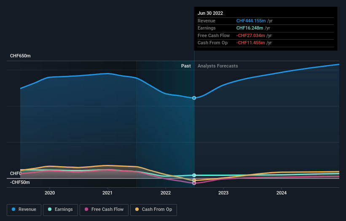The height and width of the screenshot is (221, 346).
Task: Click the 'Free Cash Flow' row label in tooltip
Action: [x=214, y=35]
